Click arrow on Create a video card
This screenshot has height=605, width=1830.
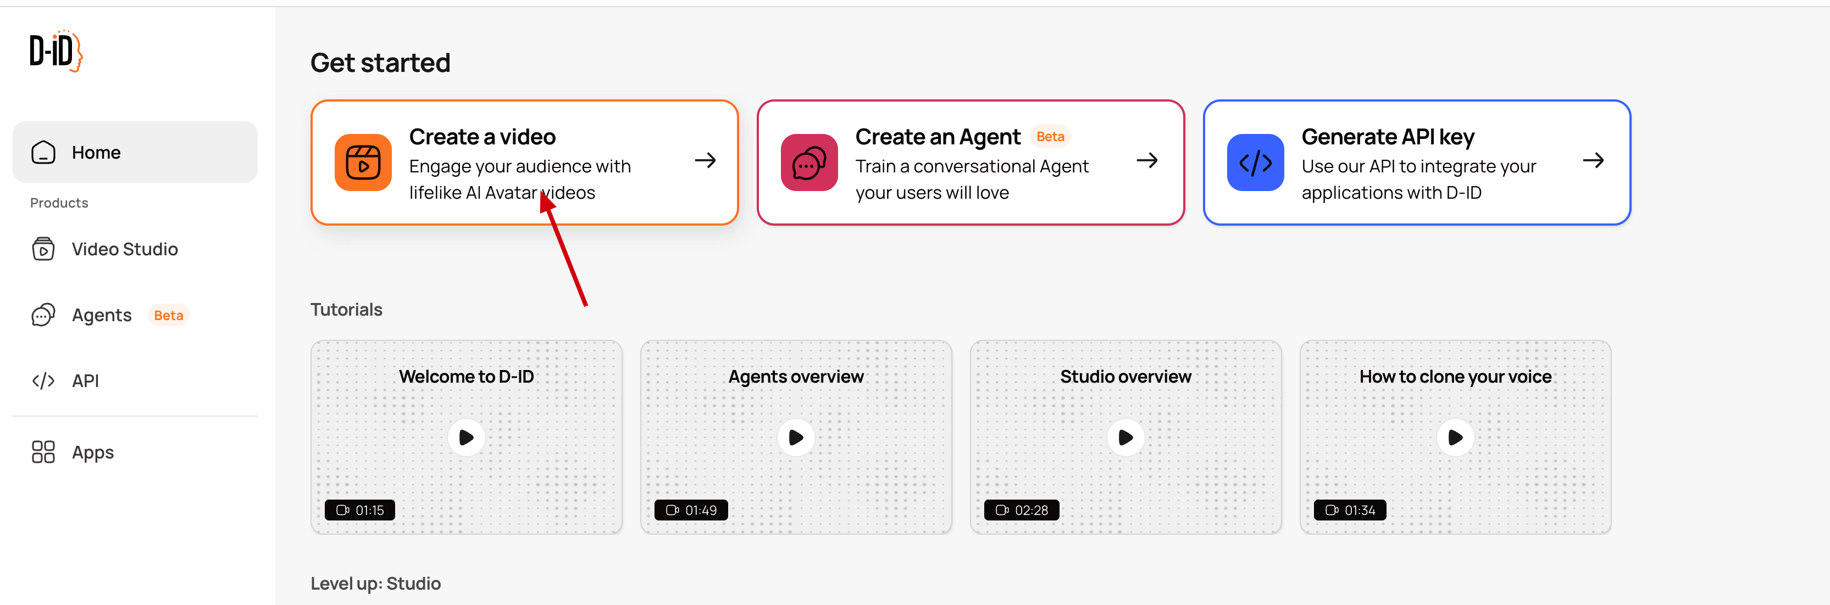click(705, 160)
